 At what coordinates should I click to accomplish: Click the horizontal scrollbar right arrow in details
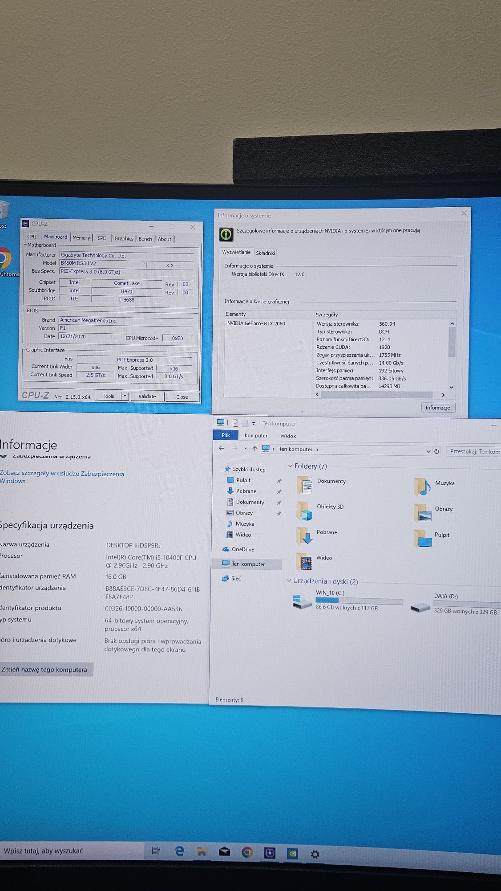point(443,395)
